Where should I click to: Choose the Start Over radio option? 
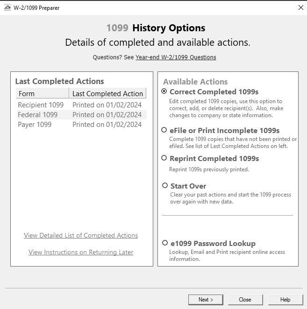coord(165,186)
